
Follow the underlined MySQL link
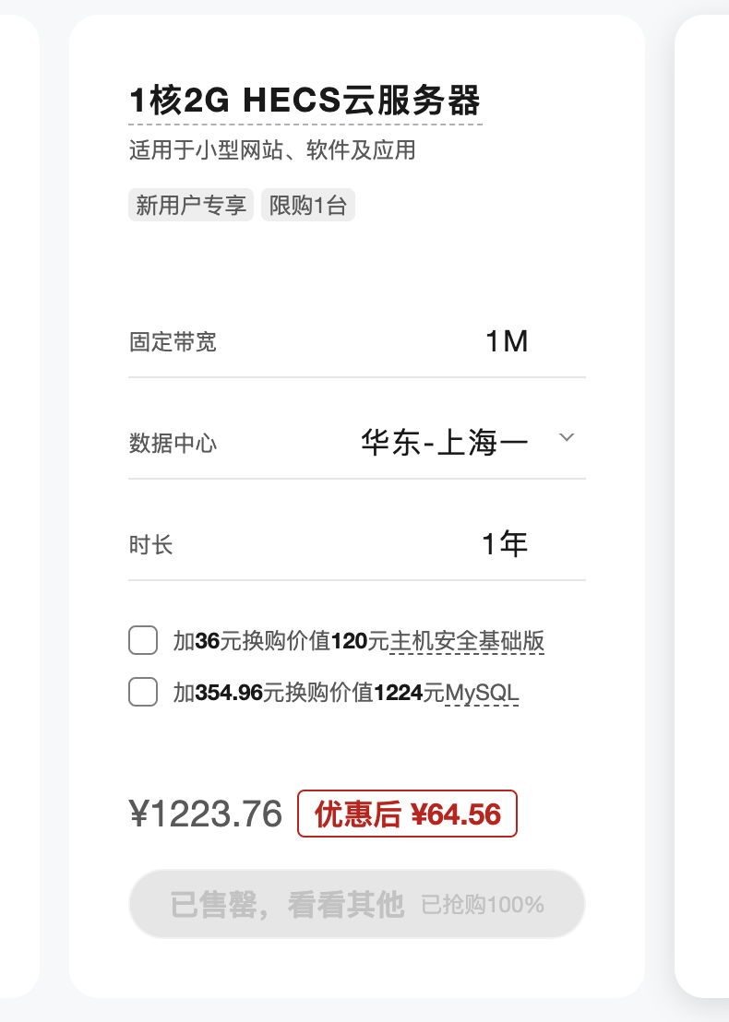[x=482, y=692]
